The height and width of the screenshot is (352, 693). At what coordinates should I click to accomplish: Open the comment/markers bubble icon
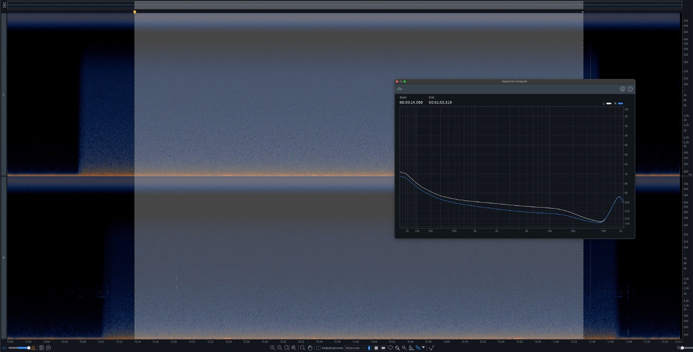point(49,348)
